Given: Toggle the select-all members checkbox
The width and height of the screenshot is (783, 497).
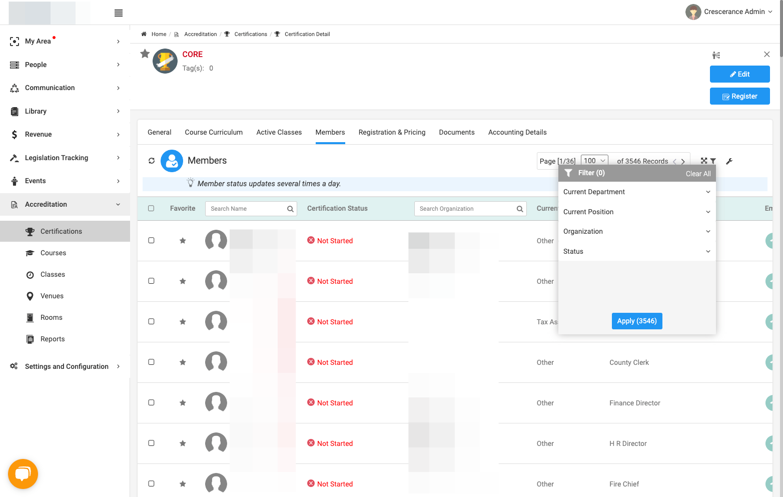Looking at the screenshot, I should [151, 208].
